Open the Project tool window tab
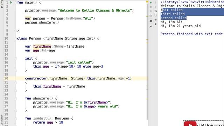 (x=1, y=4)
